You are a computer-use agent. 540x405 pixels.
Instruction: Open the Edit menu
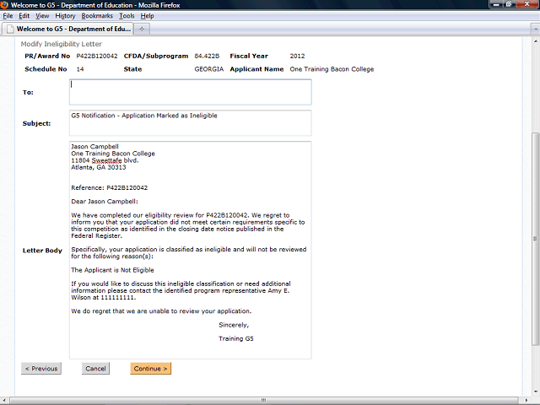(24, 16)
